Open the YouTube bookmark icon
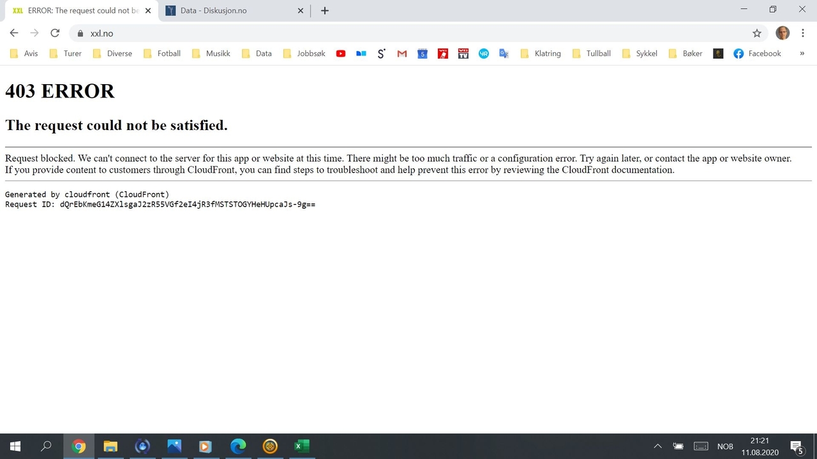The width and height of the screenshot is (817, 459). [341, 54]
